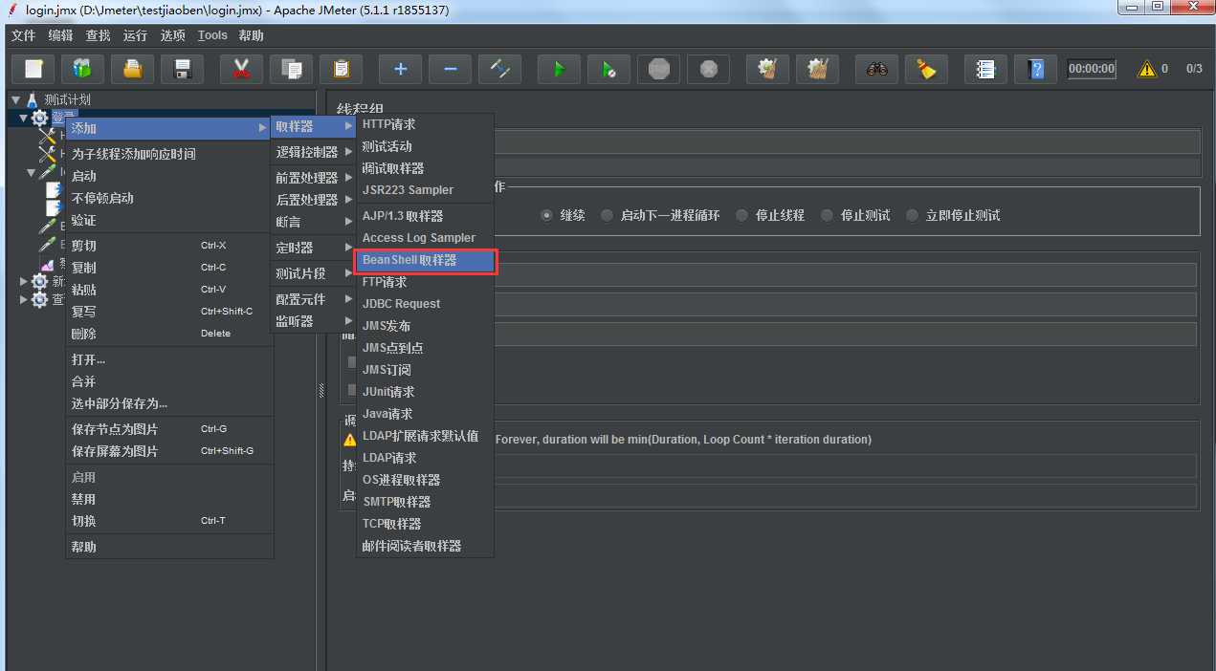Select the 继续 radio button
The width and height of the screenshot is (1216, 671).
547,215
